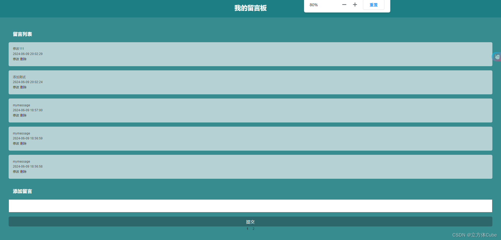Focus the 添加留言 message input field
The image size is (501, 240).
point(250,206)
